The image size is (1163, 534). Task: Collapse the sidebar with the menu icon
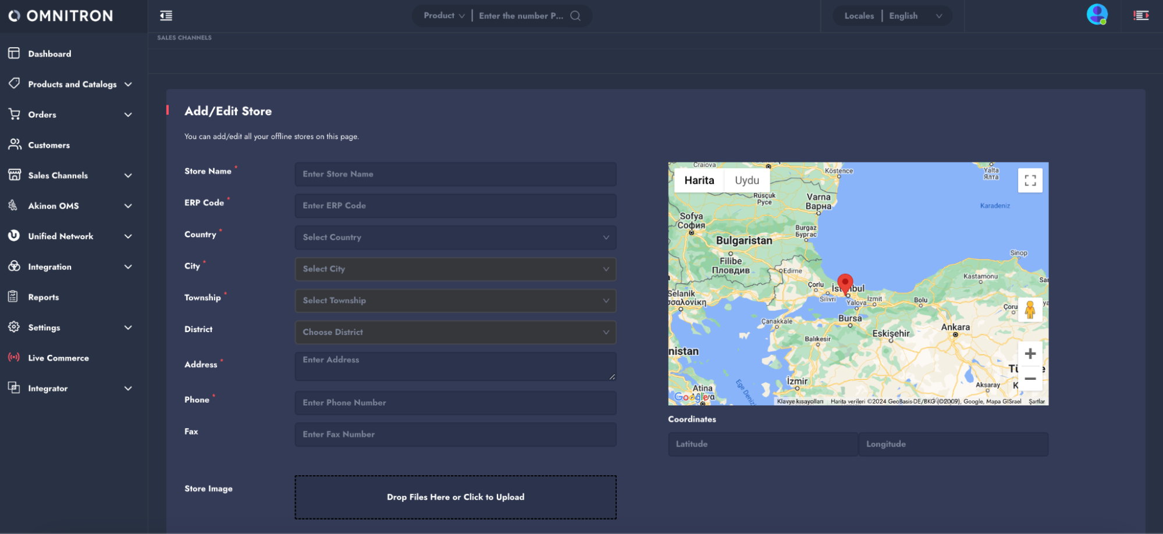pyautogui.click(x=166, y=16)
